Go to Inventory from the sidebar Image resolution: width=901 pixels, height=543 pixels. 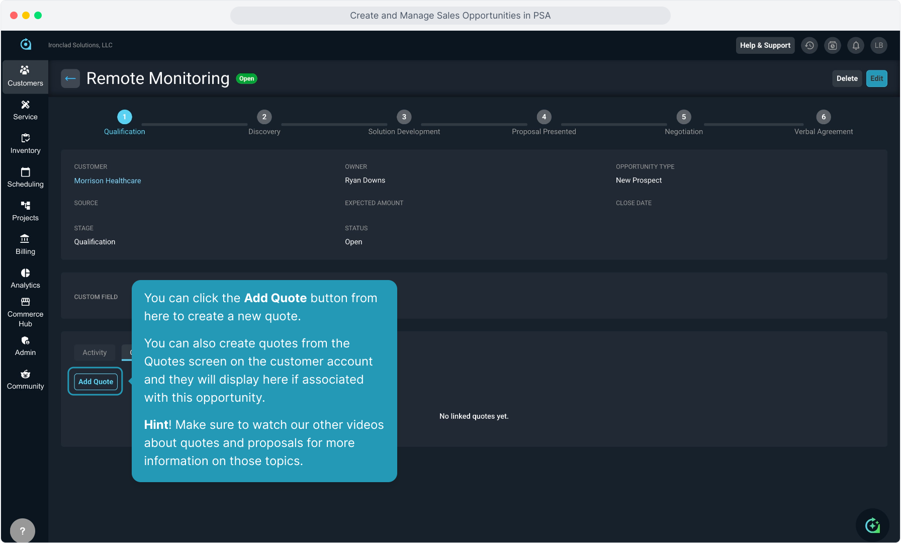click(x=25, y=144)
